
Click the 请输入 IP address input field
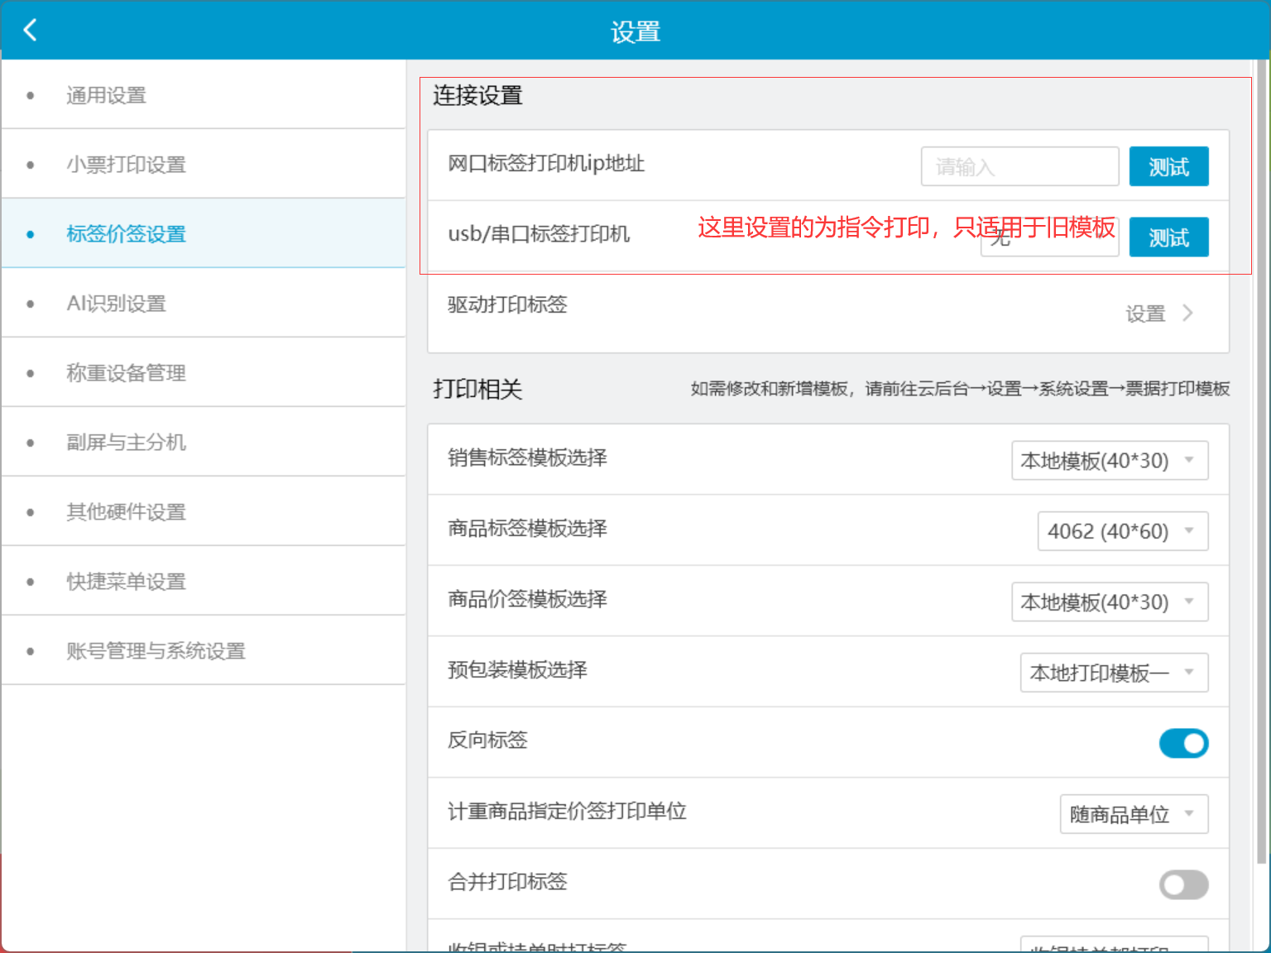tap(1019, 166)
